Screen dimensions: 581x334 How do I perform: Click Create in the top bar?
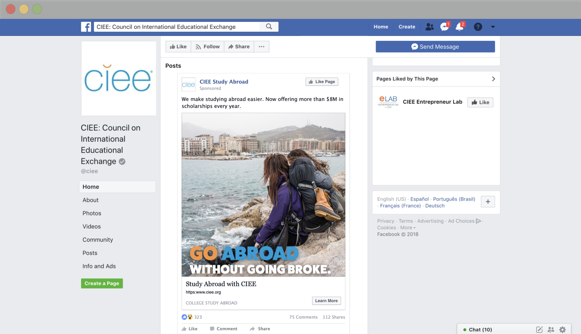pos(407,27)
